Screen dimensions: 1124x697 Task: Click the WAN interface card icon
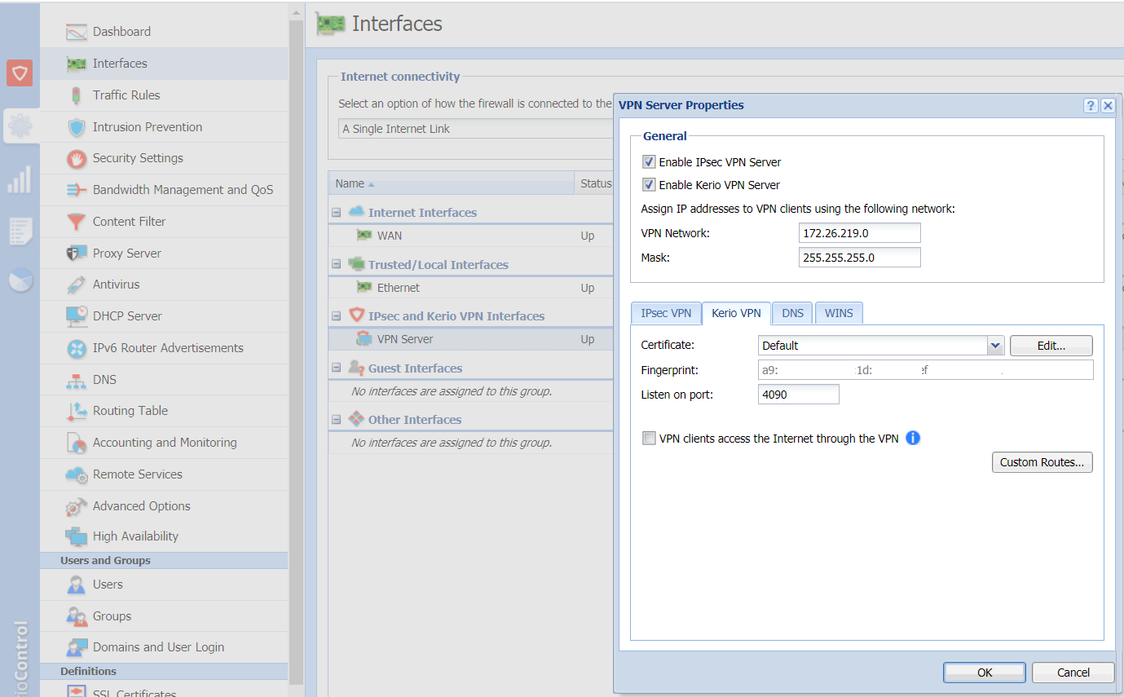click(x=364, y=236)
